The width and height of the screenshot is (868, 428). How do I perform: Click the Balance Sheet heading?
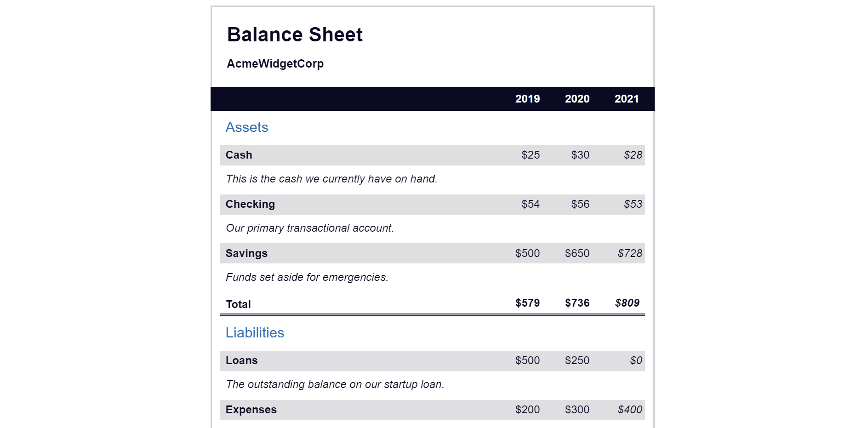coord(295,35)
